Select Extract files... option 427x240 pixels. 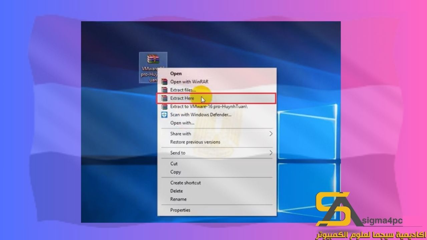click(x=183, y=90)
